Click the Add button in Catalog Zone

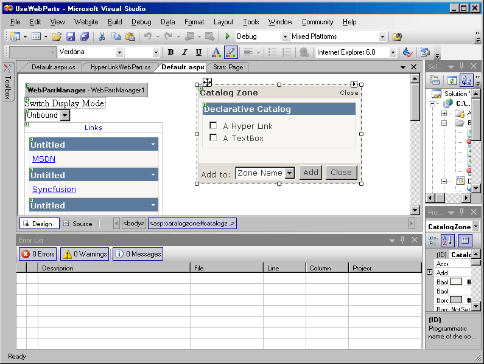coord(310,173)
